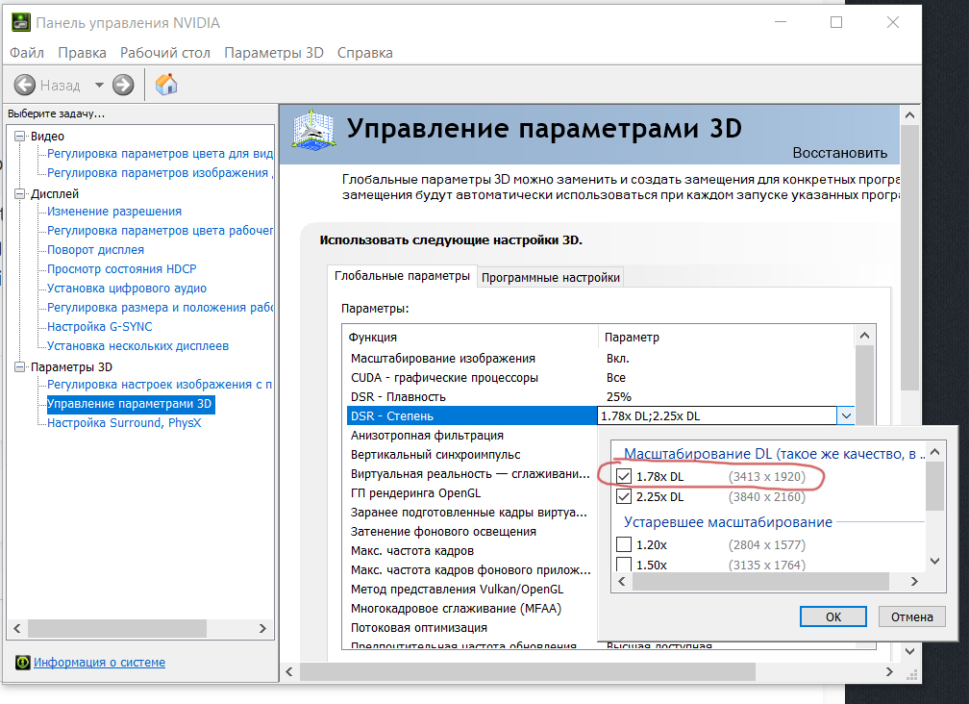Click the NVIDIA Control Panel title icon
The height and width of the screenshot is (704, 969).
tap(20, 23)
